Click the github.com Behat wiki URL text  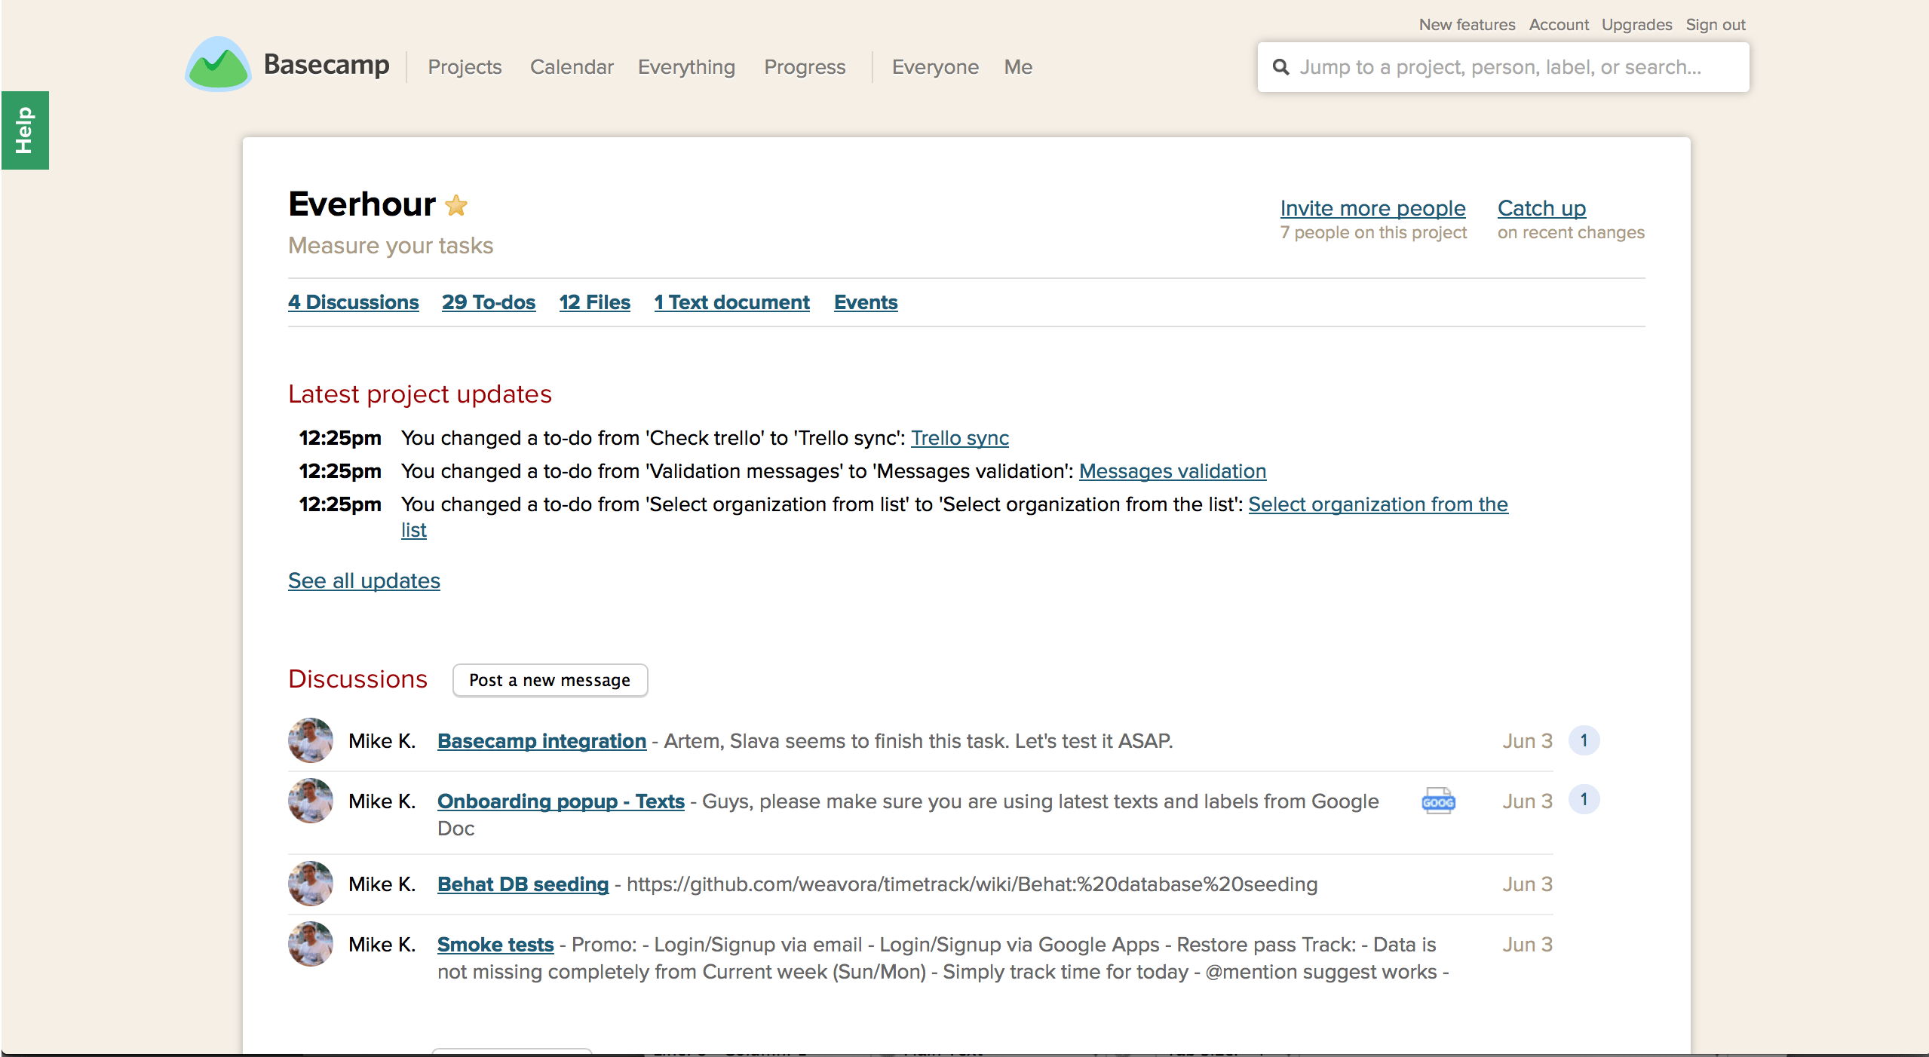[x=972, y=884]
